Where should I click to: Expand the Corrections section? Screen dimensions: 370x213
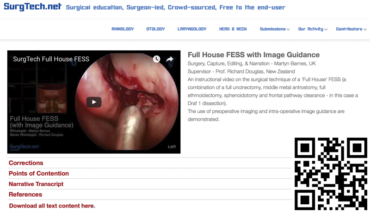[26, 163]
